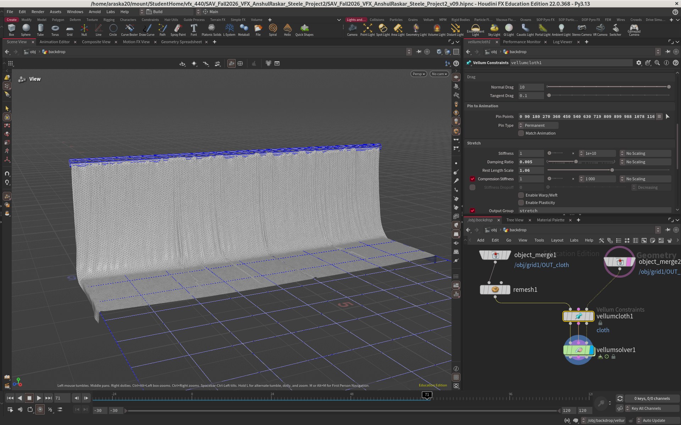This screenshot has width=681, height=425.
Task: Tick Enable Warp/Weft
Action: click(521, 195)
